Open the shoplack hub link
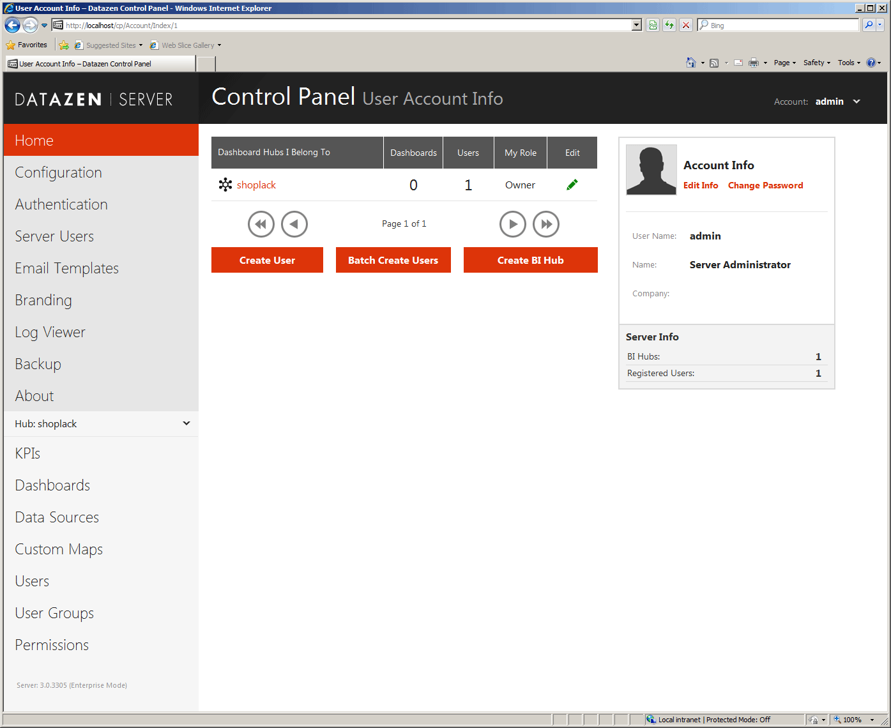891x728 pixels. point(256,185)
